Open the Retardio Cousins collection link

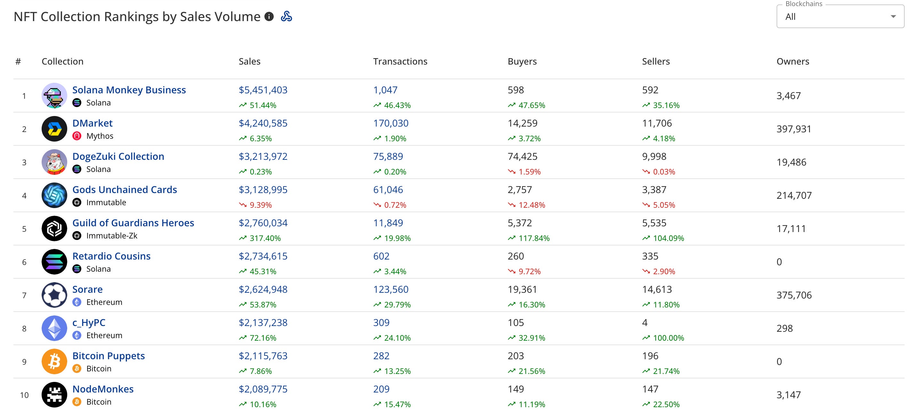click(x=111, y=256)
